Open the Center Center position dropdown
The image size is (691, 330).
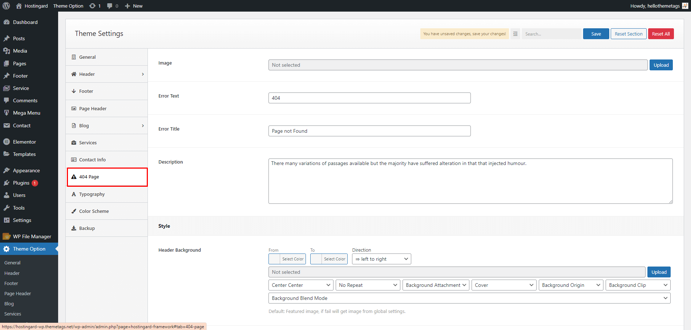(301, 285)
